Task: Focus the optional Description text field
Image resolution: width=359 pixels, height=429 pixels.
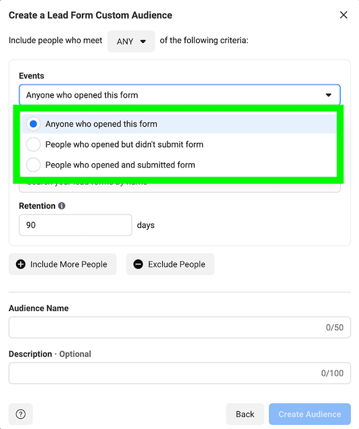Action: pos(180,373)
